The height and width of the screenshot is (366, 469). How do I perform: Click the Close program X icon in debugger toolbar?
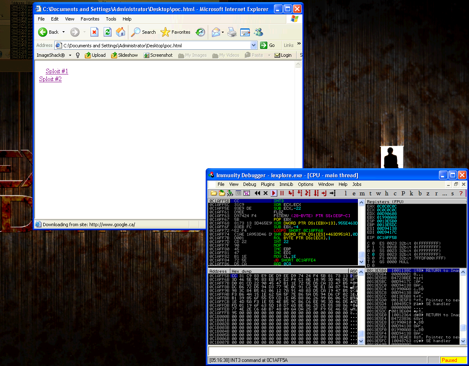265,193
